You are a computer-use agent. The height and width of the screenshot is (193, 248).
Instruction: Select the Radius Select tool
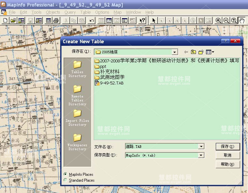coord(169,20)
